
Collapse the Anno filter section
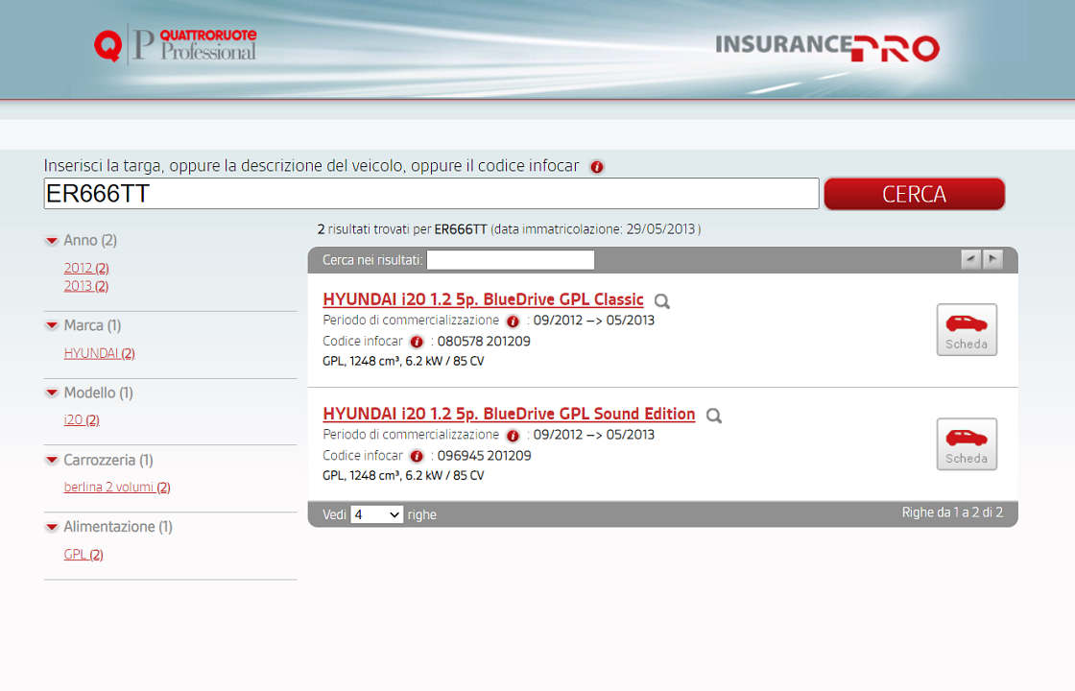point(52,241)
